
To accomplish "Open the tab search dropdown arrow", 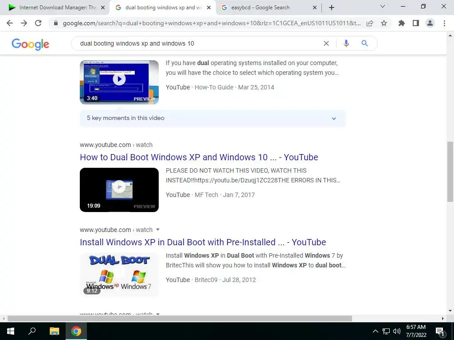I will pyautogui.click(x=383, y=6).
